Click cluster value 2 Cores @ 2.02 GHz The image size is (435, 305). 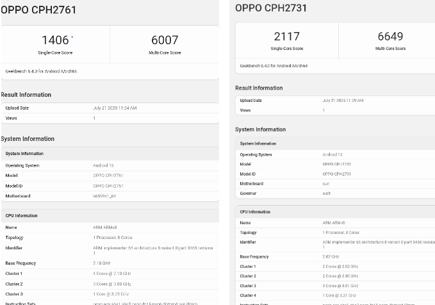(340, 267)
